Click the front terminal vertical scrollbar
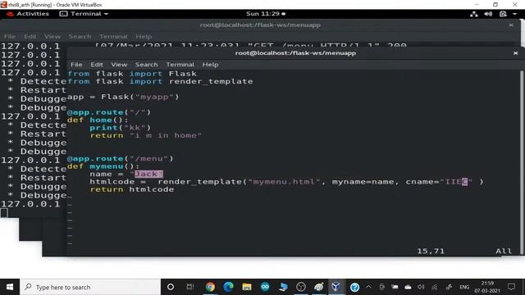This screenshot has height=295, width=525. 522,162
